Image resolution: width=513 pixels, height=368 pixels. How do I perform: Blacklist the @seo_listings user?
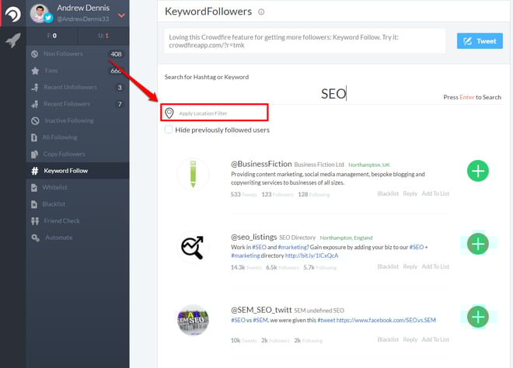coord(388,266)
